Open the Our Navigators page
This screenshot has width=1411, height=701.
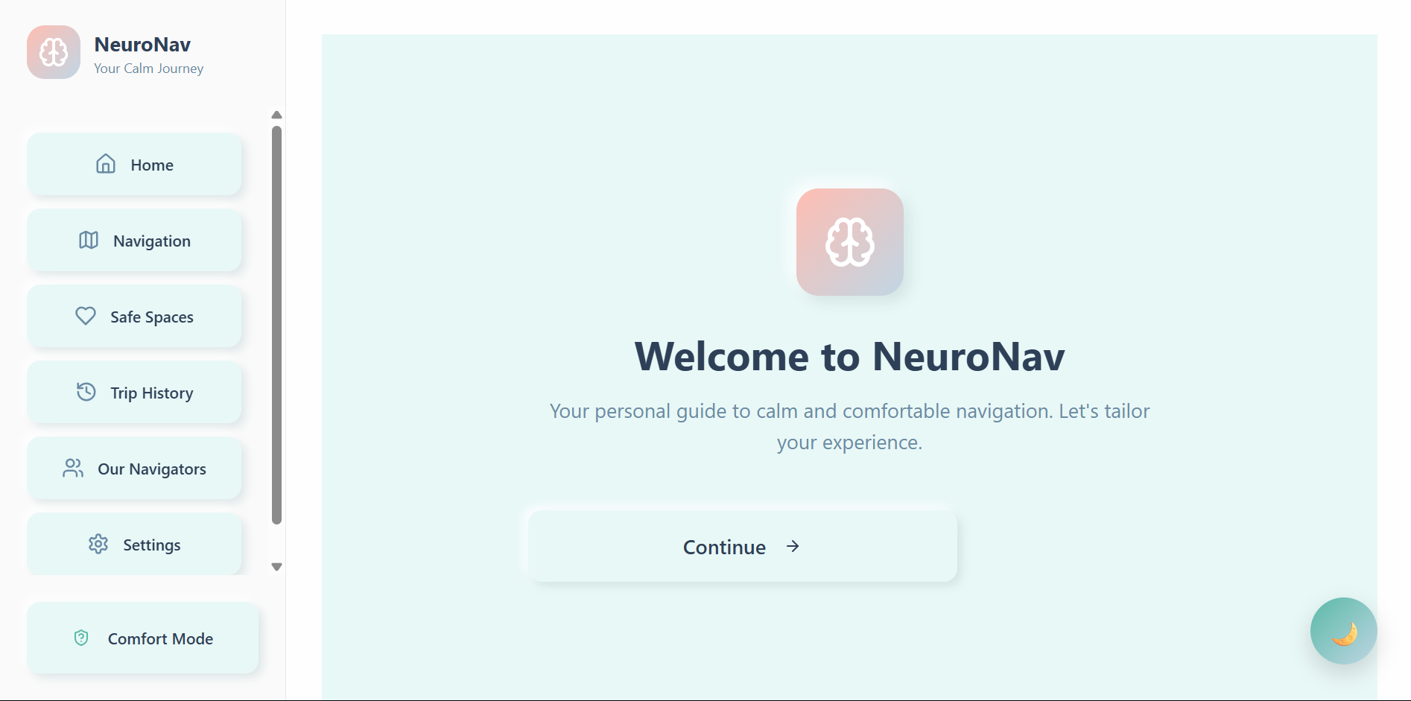tap(135, 469)
